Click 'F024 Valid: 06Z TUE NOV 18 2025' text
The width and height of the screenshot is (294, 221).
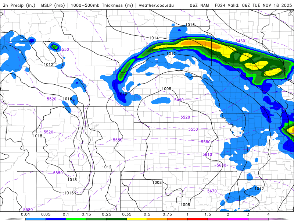click(x=253, y=5)
